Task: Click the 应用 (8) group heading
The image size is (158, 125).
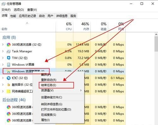Action: click(x=9, y=38)
